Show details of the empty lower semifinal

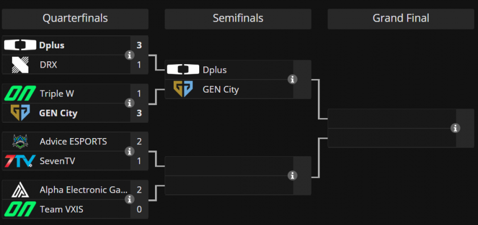[x=292, y=176]
